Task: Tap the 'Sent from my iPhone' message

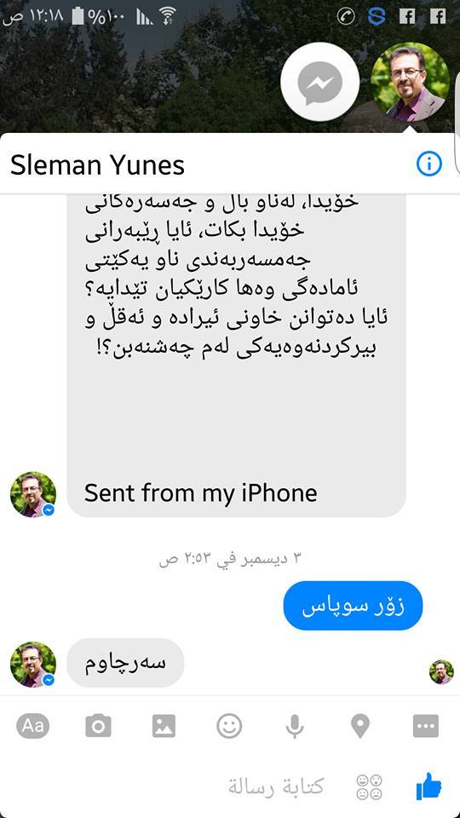Action: (201, 493)
